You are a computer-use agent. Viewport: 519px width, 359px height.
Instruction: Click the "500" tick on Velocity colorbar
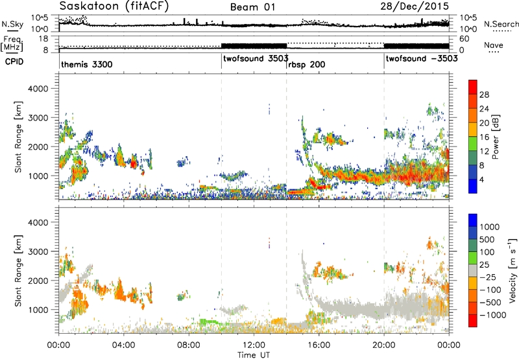[487, 239]
